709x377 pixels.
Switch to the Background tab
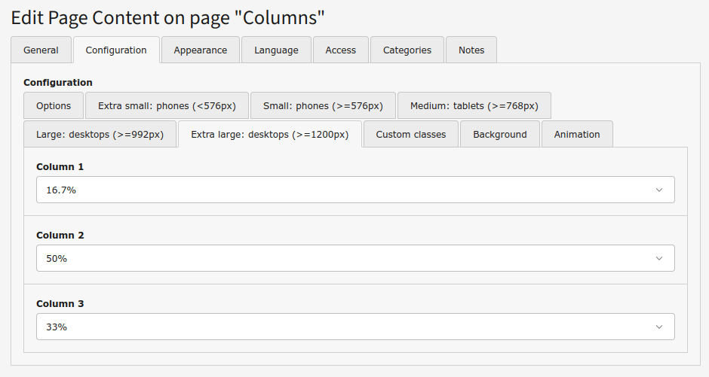499,135
